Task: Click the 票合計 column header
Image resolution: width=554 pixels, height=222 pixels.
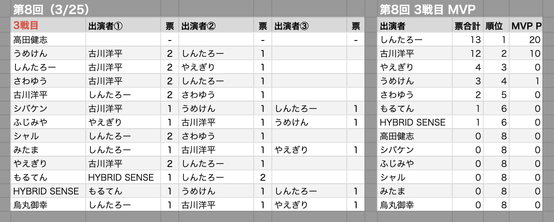Action: point(467,26)
